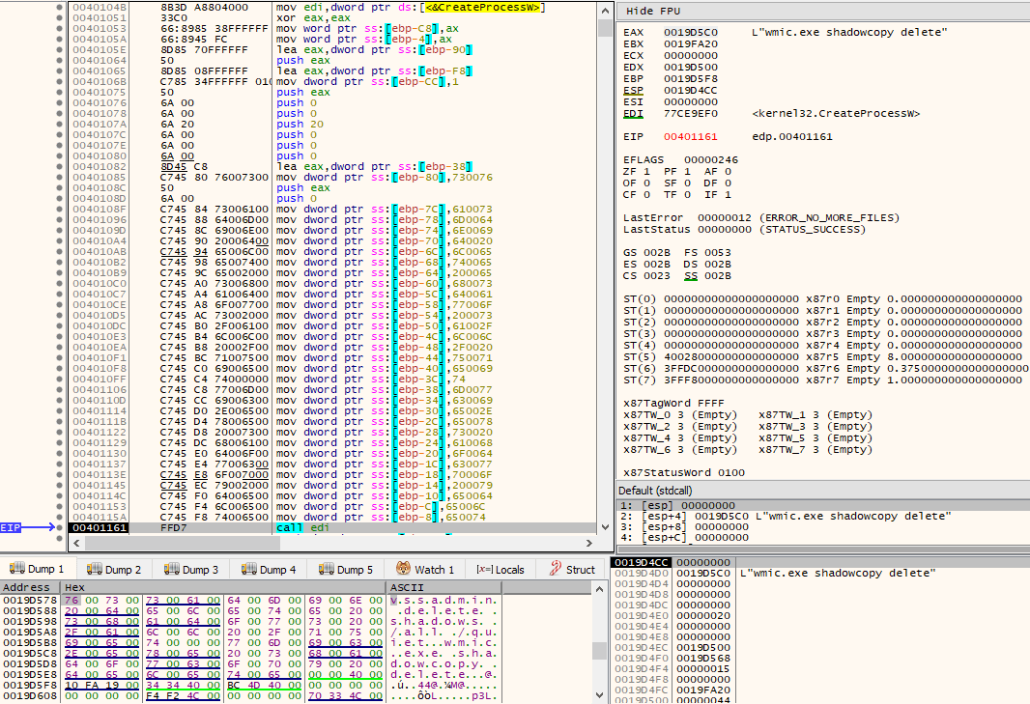Image resolution: width=1030 pixels, height=704 pixels.
Task: Select the 'call edi' instruction row
Action: (332, 528)
